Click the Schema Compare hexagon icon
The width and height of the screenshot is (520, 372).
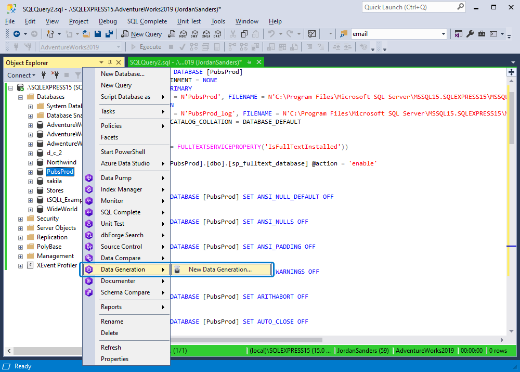point(89,292)
